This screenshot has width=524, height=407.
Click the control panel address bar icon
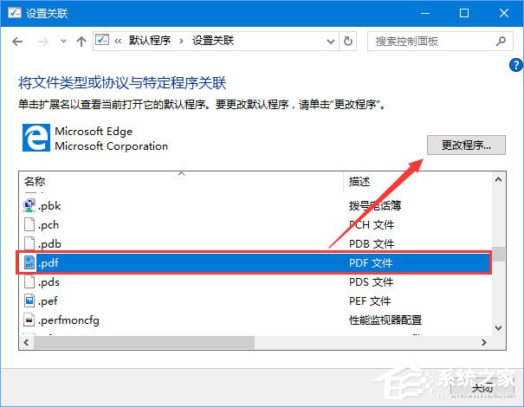[x=102, y=41]
